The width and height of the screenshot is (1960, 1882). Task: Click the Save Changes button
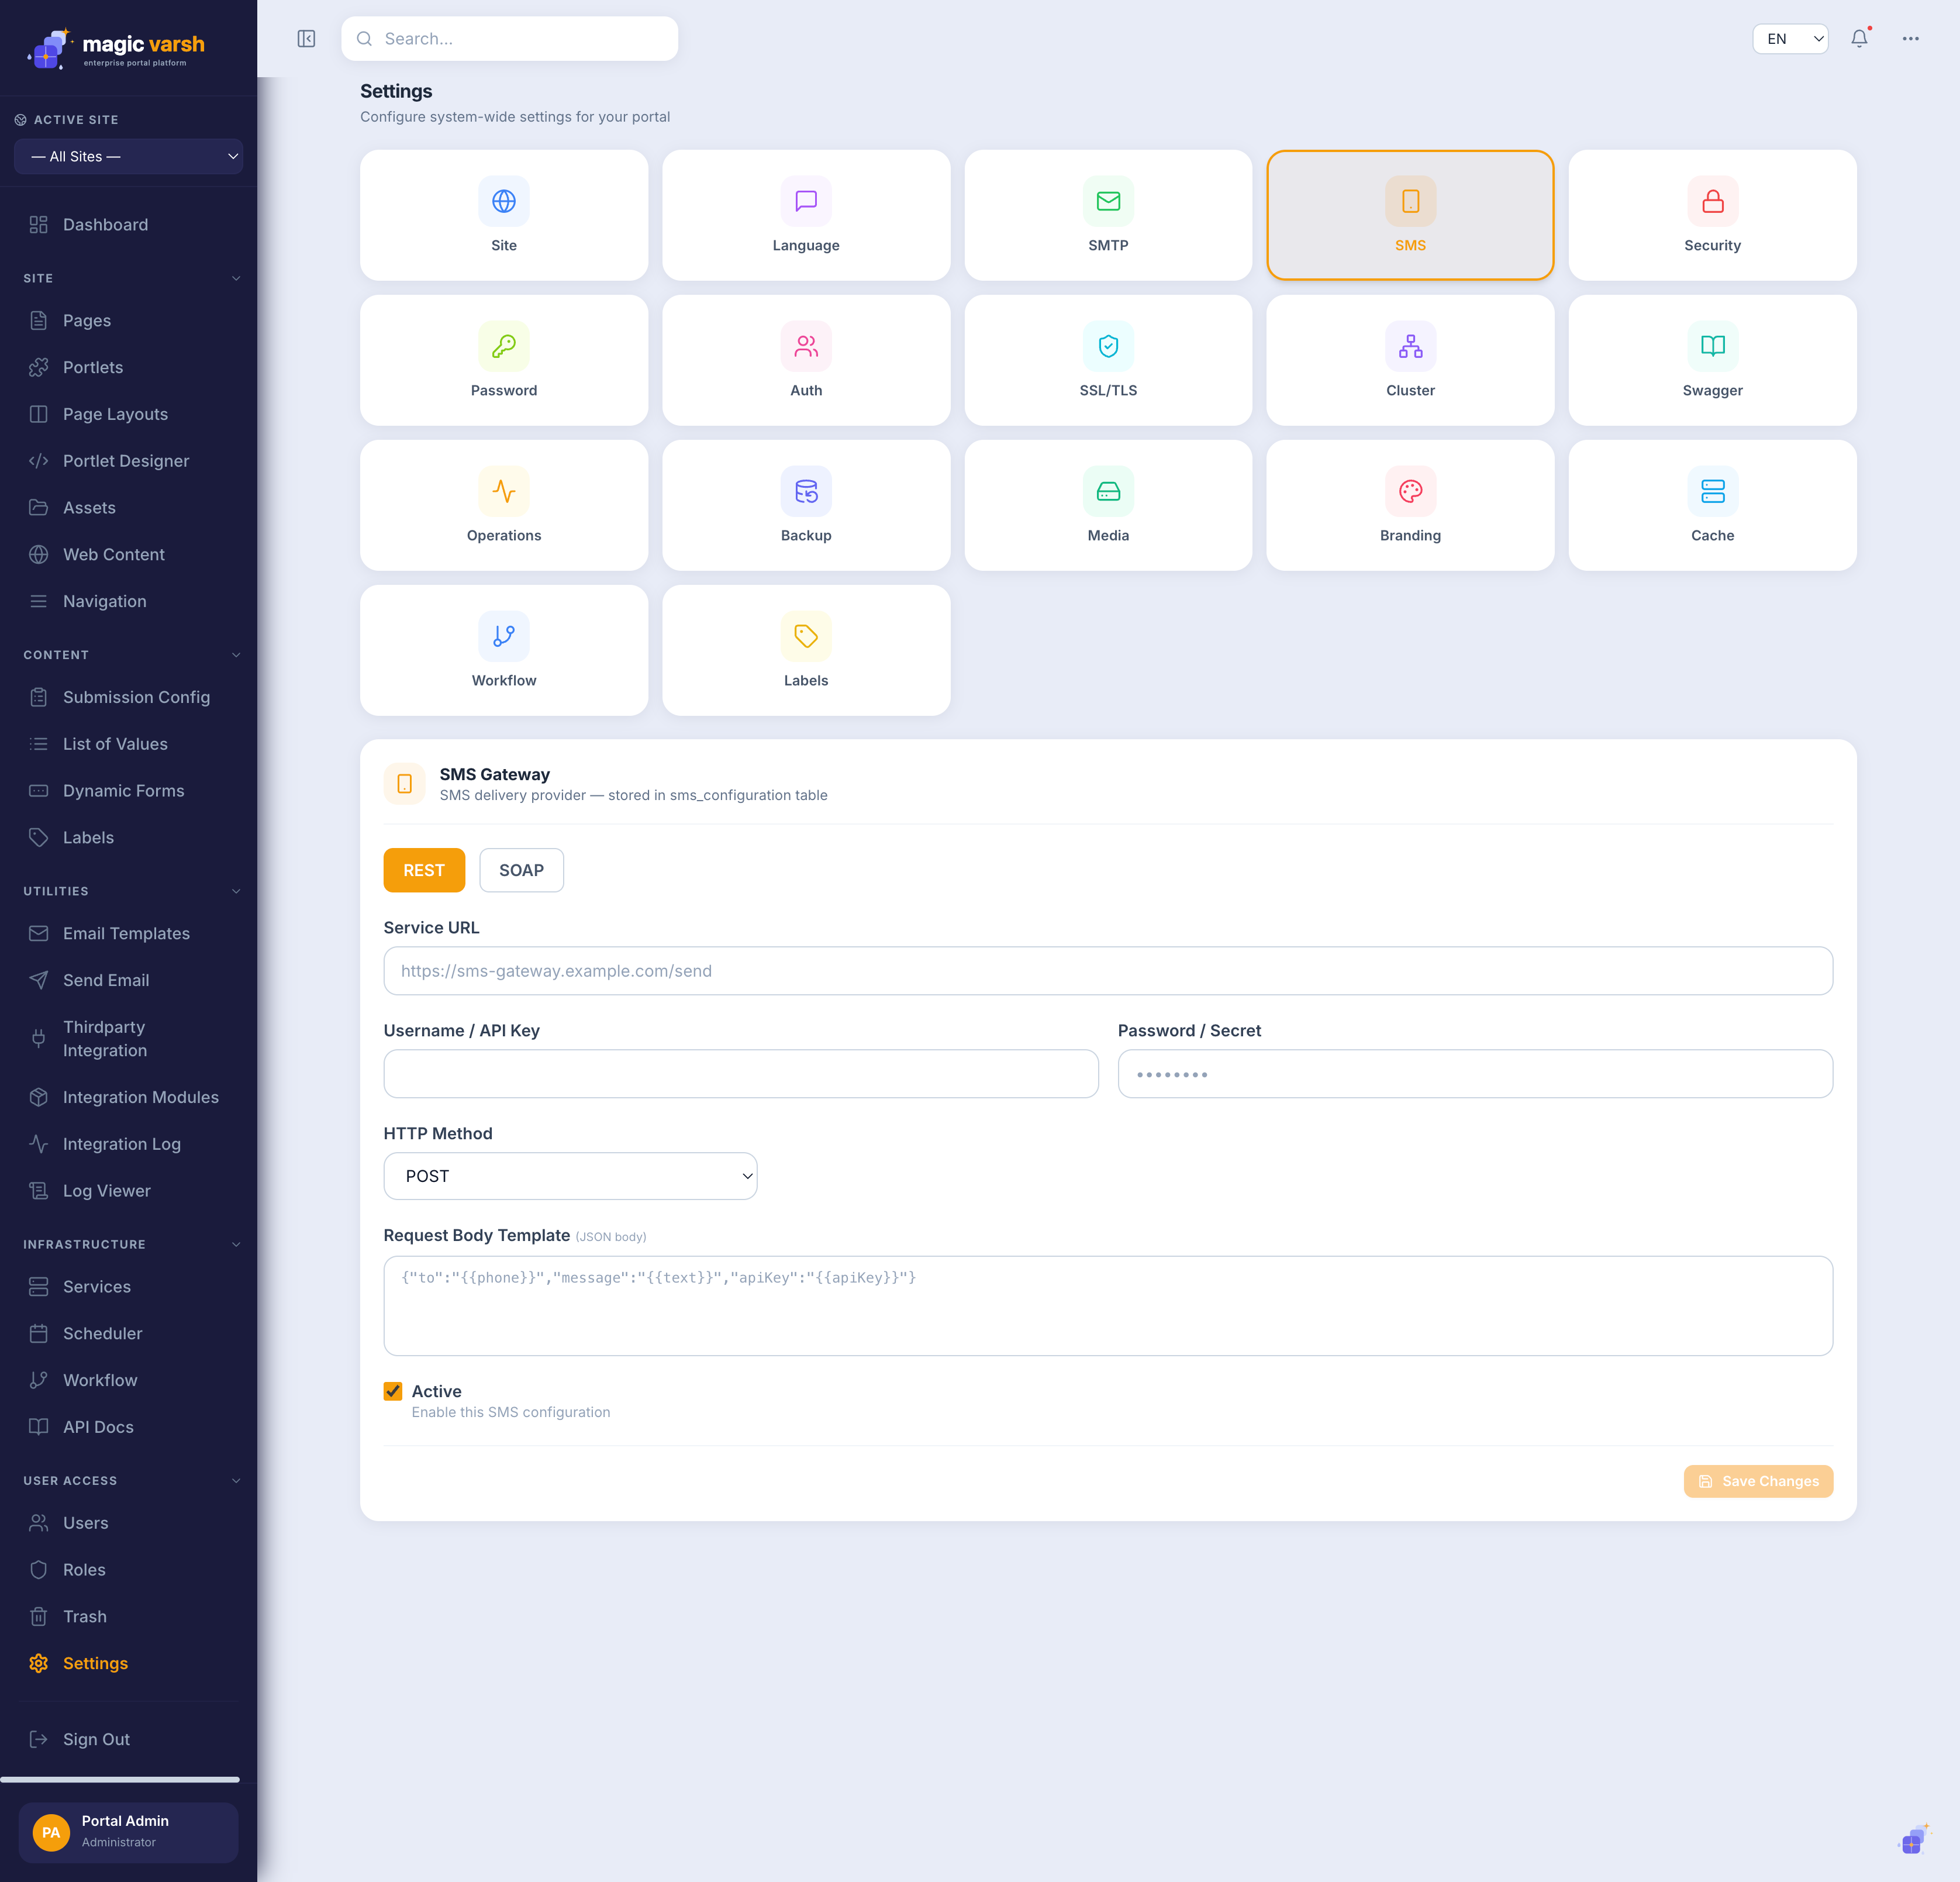point(1758,1481)
